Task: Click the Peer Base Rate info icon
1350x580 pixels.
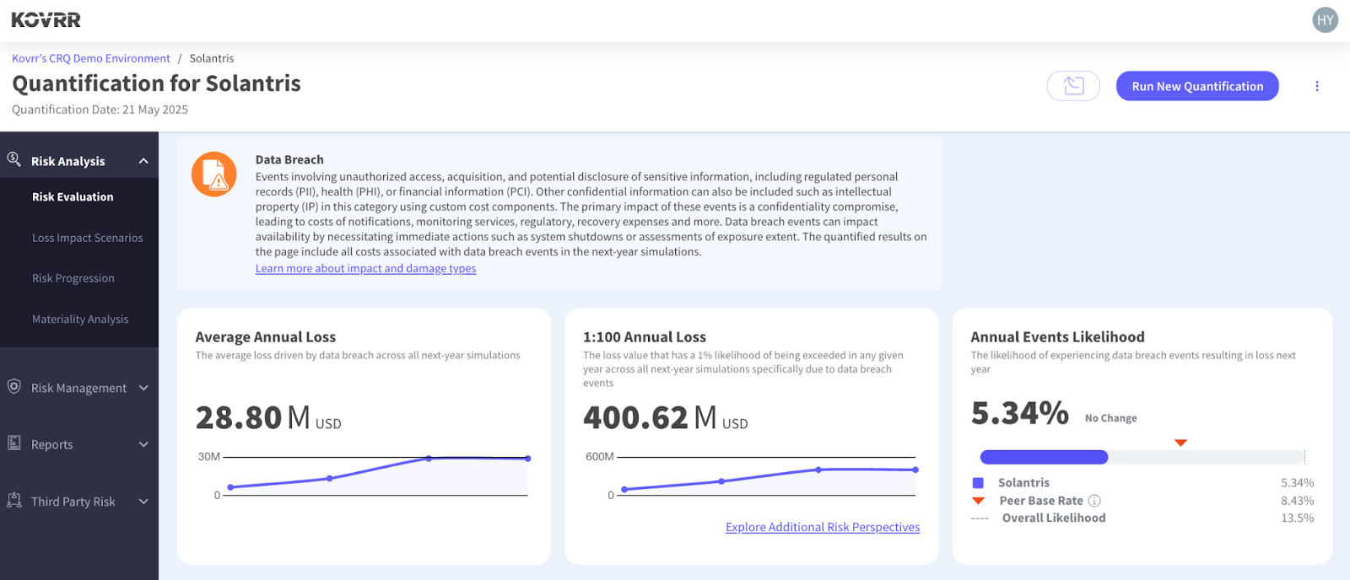Action: pyautogui.click(x=1094, y=501)
